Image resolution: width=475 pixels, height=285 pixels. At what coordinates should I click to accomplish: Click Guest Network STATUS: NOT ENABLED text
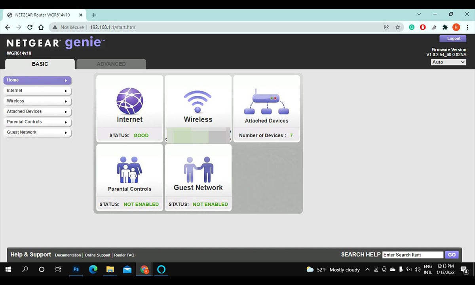198,204
